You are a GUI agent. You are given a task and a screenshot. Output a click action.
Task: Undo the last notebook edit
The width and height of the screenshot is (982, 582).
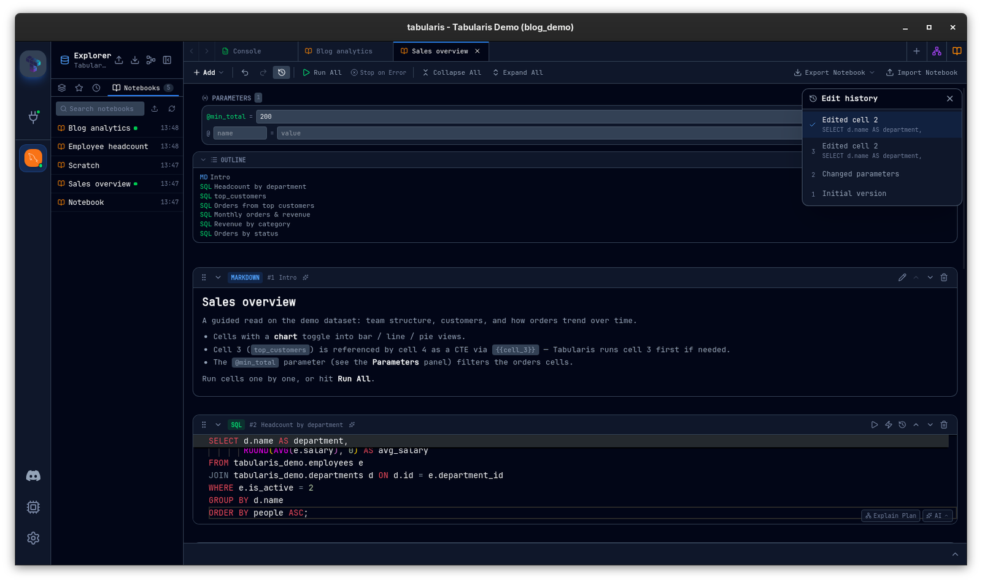click(245, 72)
